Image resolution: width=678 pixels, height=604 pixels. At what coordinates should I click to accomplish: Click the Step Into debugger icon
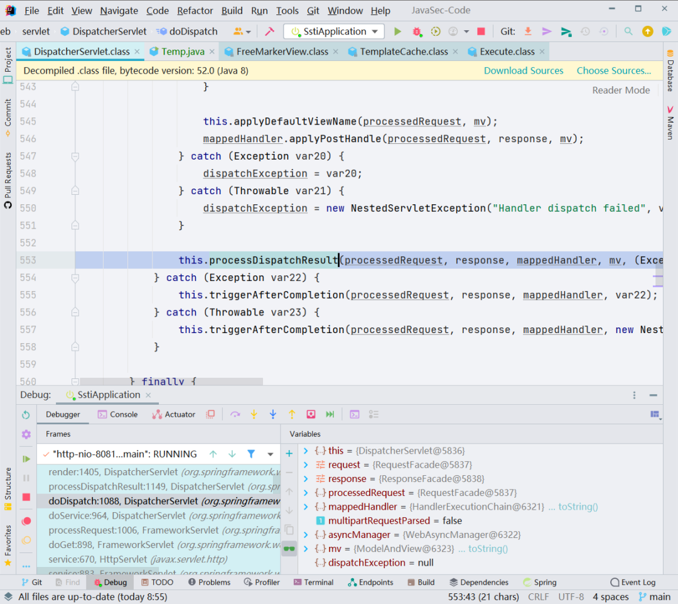pyautogui.click(x=254, y=414)
